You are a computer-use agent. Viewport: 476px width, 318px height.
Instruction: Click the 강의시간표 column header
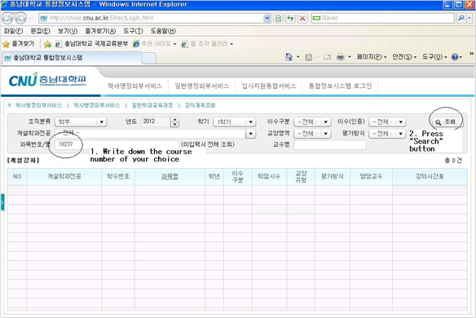[430, 176]
